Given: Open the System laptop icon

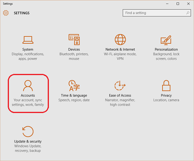Looking at the screenshot, I should click(28, 40).
